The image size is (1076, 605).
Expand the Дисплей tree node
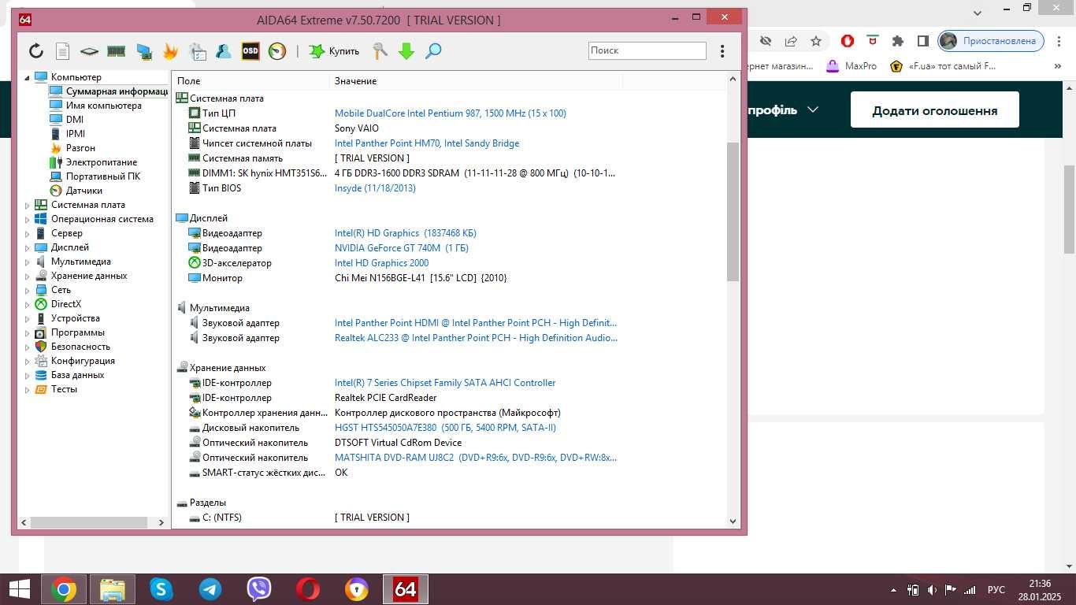click(x=27, y=247)
